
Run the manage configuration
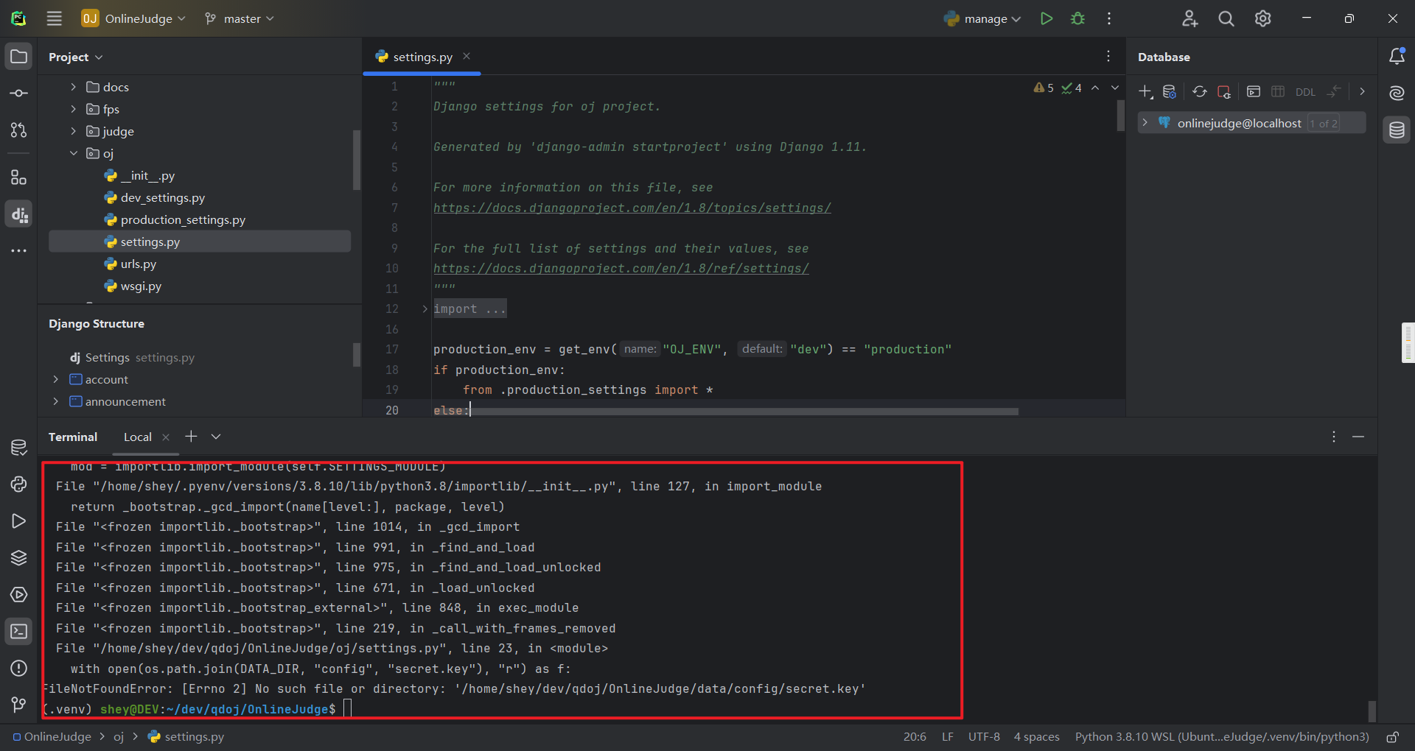[1046, 18]
